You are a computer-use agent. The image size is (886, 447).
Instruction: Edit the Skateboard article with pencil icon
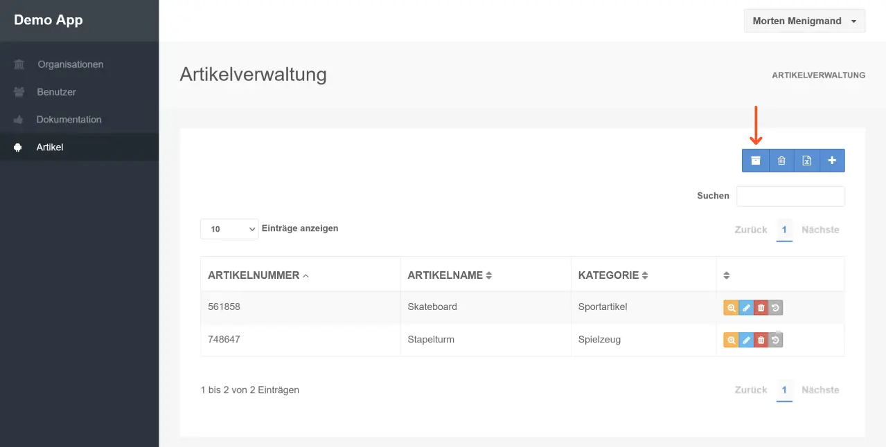(x=746, y=308)
